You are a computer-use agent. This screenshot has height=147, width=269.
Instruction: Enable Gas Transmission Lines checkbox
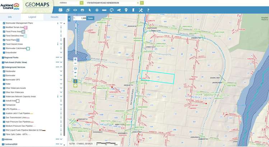coord(4,118)
